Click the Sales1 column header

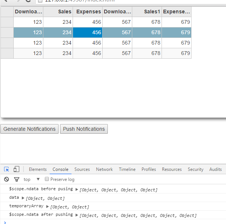147,12
